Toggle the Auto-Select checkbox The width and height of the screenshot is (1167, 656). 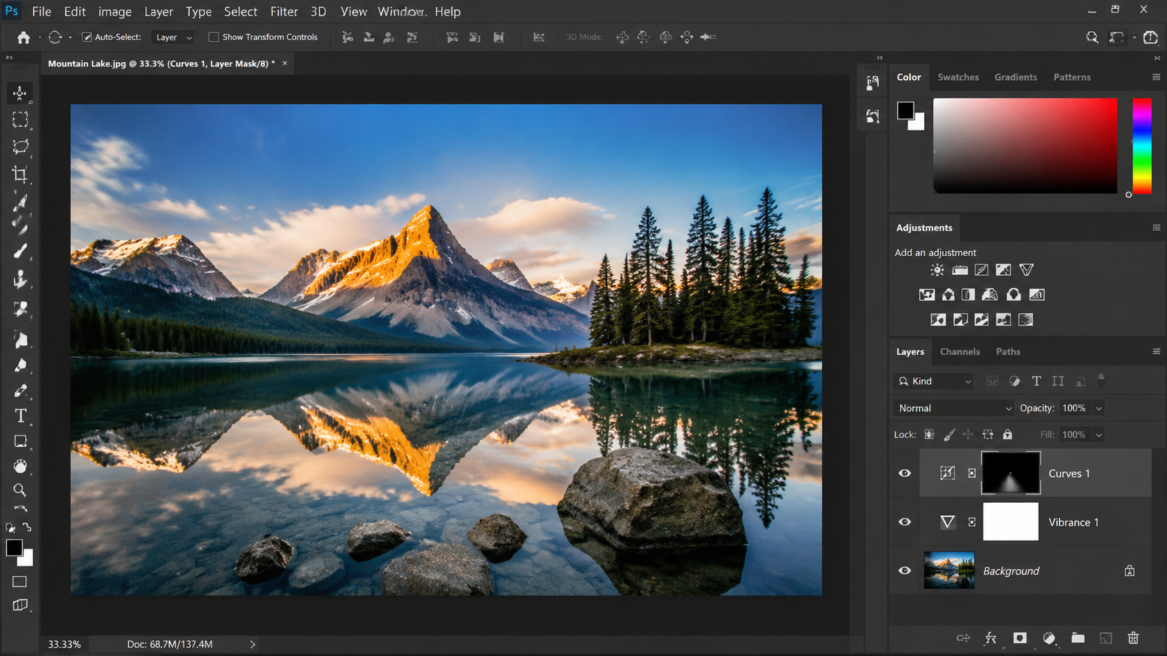click(87, 37)
